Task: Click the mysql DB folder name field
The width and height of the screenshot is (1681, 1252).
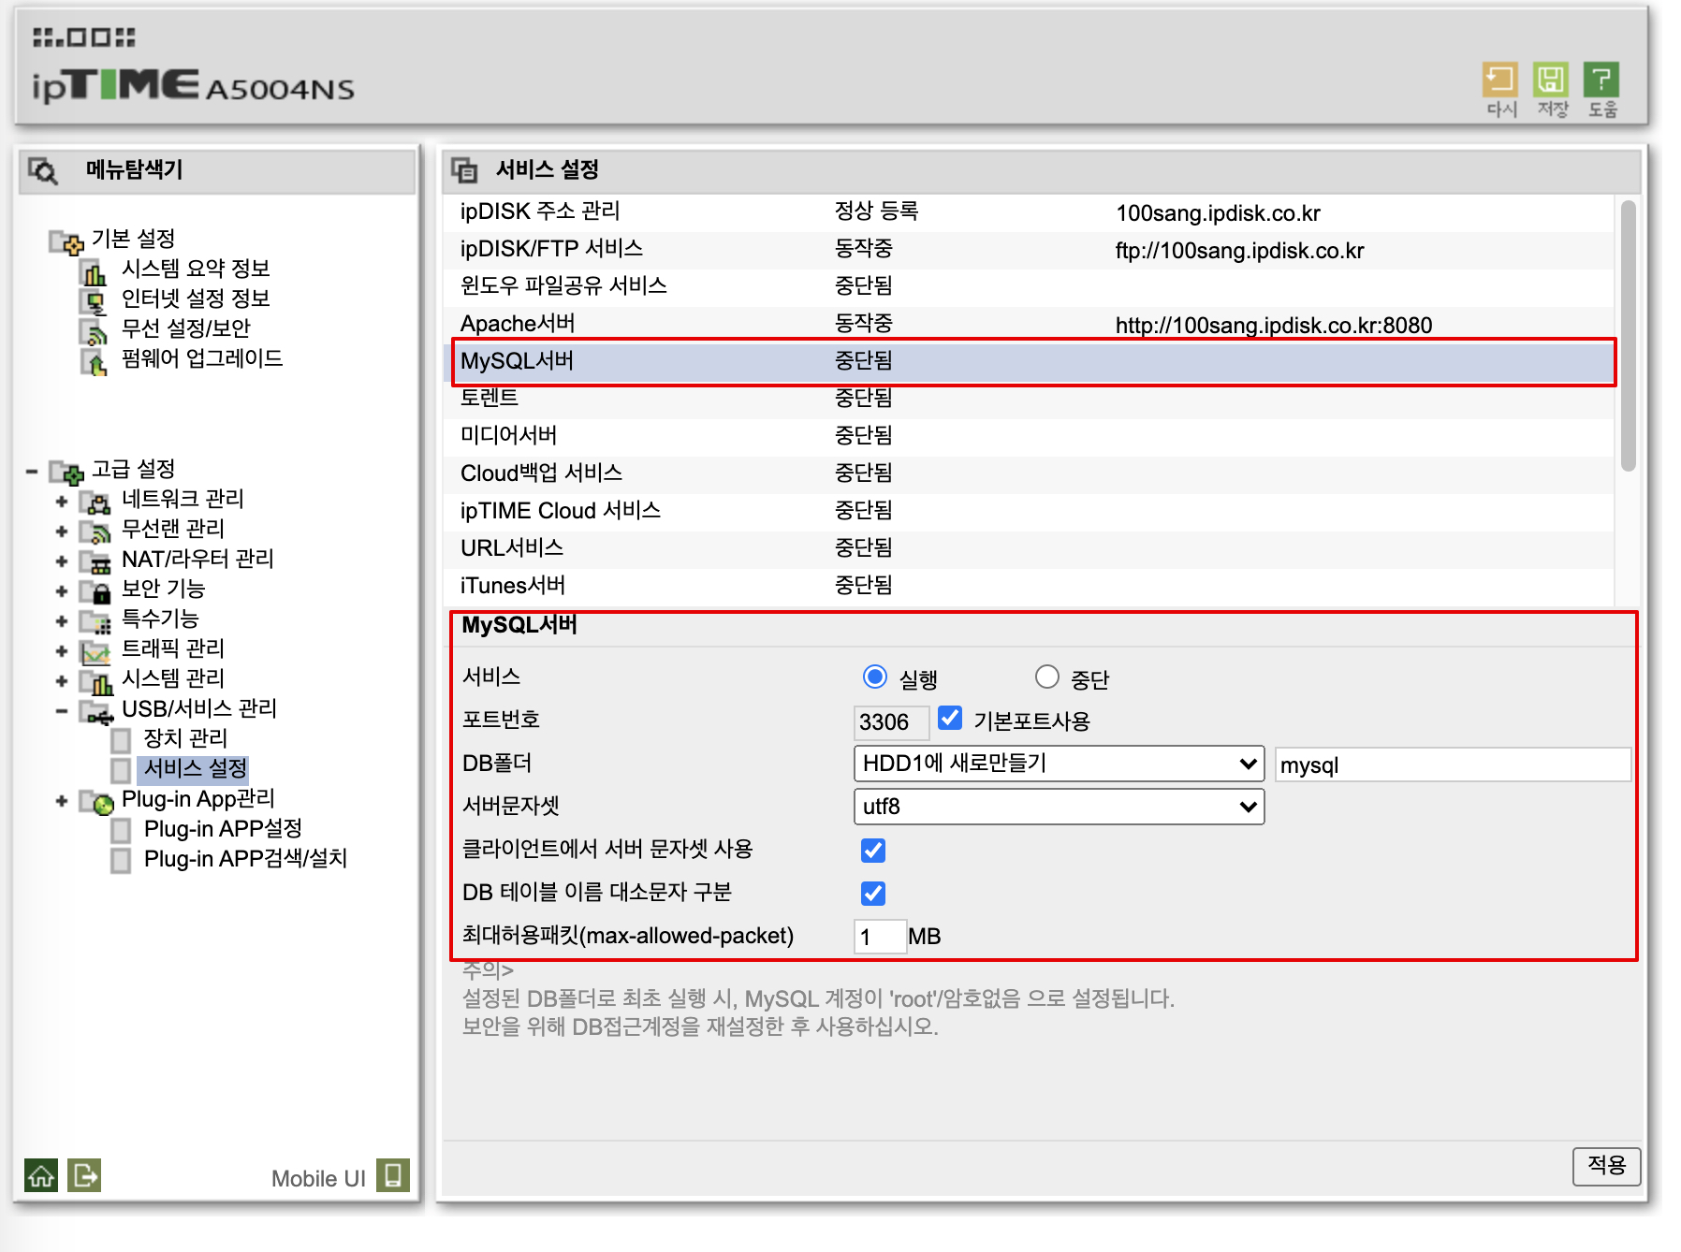Action: point(1453,764)
